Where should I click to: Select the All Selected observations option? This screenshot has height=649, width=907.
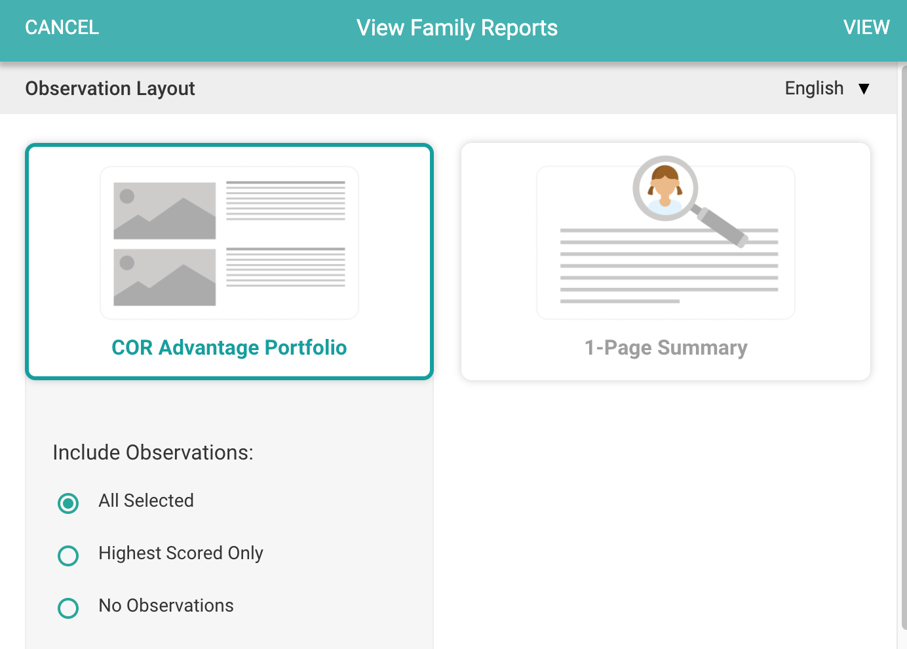pyautogui.click(x=68, y=503)
